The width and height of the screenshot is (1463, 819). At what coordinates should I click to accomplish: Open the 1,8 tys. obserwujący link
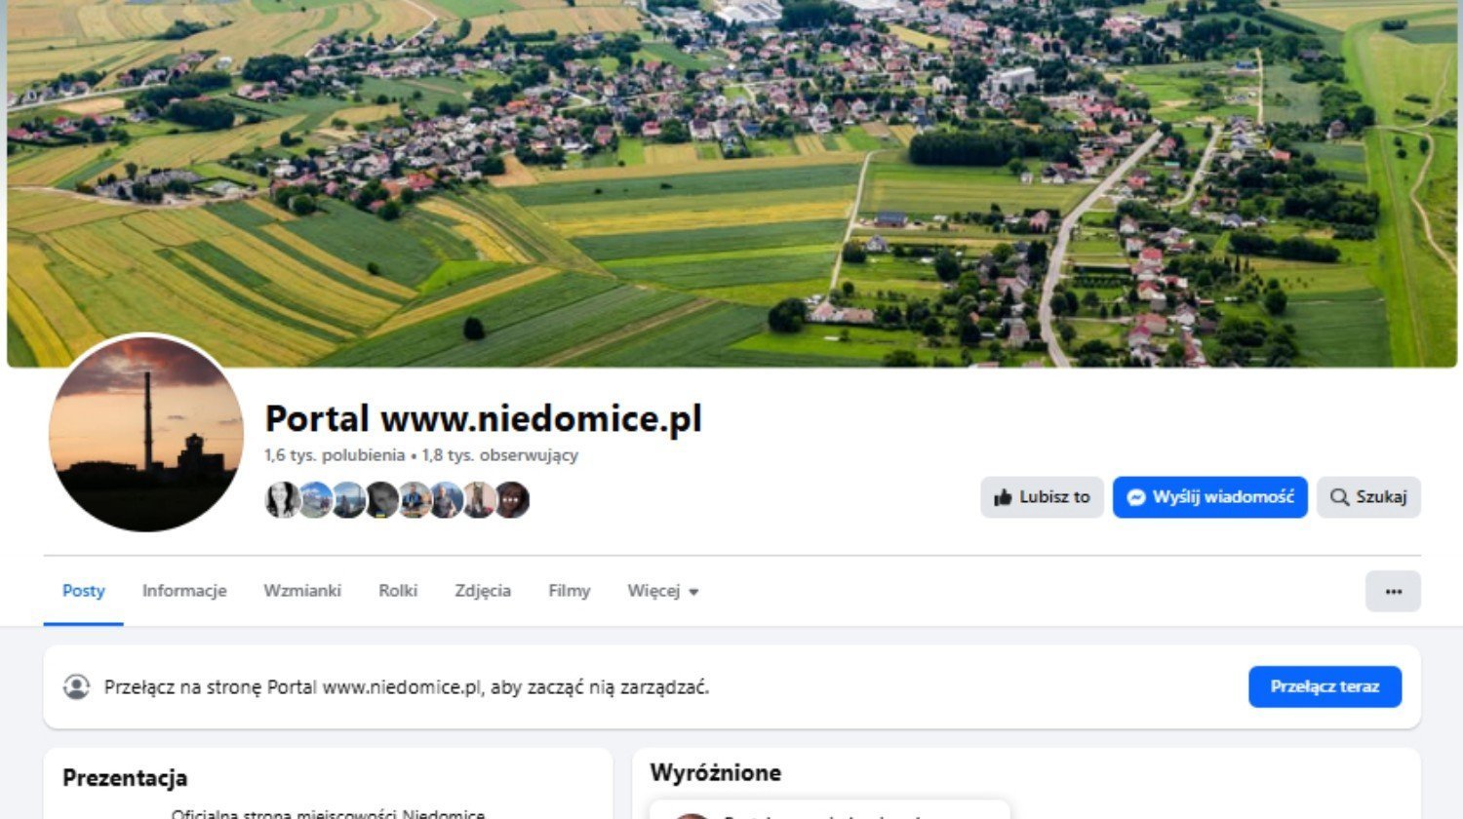tap(500, 455)
